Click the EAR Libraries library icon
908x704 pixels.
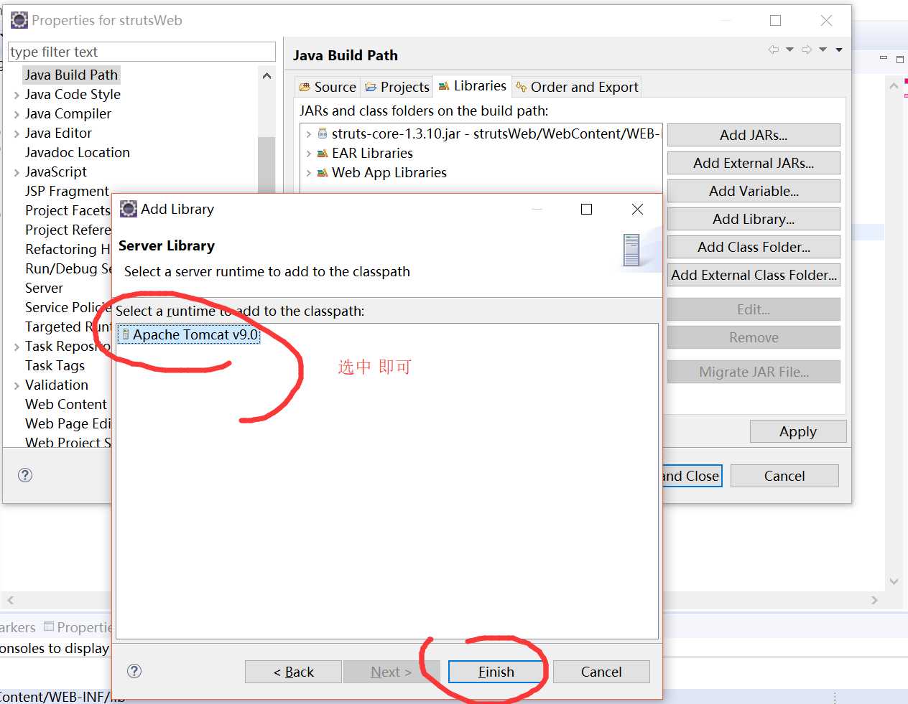click(x=323, y=153)
